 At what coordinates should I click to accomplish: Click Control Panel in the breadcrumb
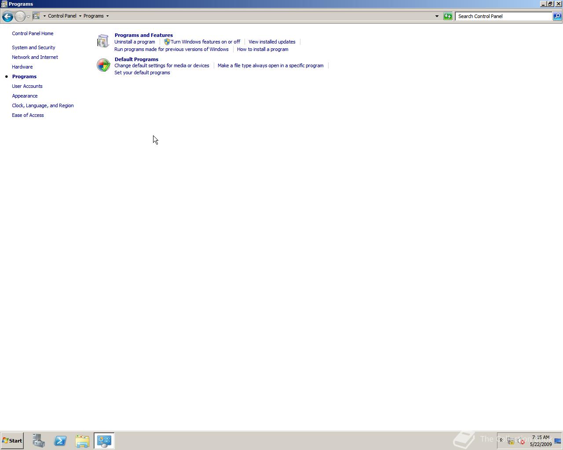click(x=62, y=16)
